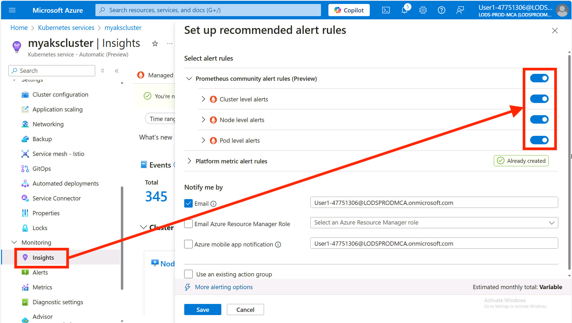572x323 pixels.
Task: Click the myakscluster breadcrumb link
Action: click(123, 28)
